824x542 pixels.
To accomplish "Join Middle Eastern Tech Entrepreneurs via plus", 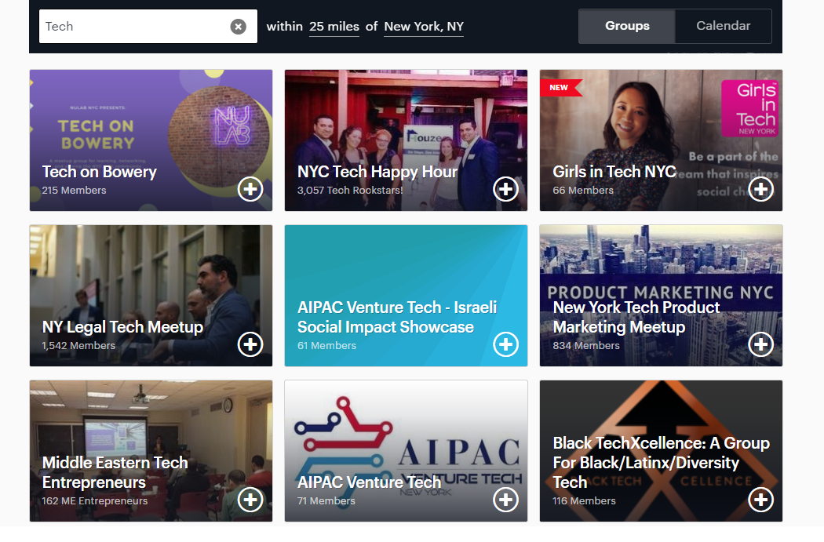I will pyautogui.click(x=250, y=500).
